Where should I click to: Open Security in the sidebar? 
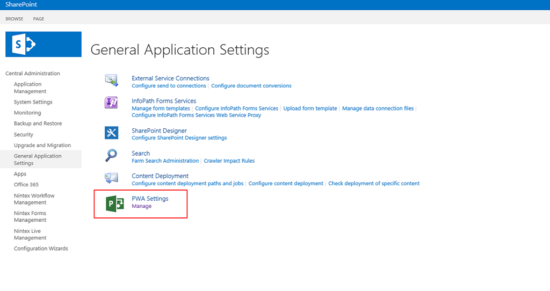tap(24, 135)
